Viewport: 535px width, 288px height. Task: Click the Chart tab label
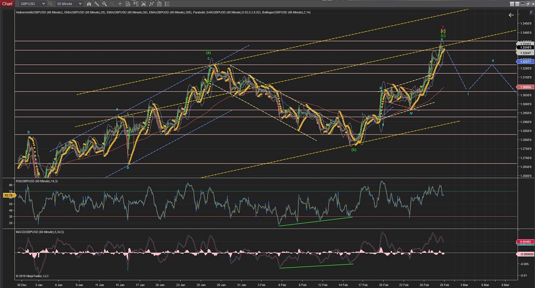[x=7, y=3]
